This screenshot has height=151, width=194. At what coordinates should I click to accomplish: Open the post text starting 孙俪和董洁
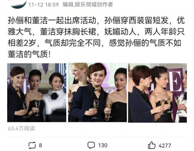pos(96,38)
